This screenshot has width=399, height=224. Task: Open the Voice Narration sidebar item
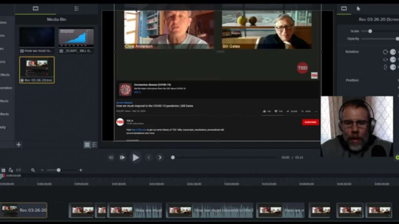(6, 88)
